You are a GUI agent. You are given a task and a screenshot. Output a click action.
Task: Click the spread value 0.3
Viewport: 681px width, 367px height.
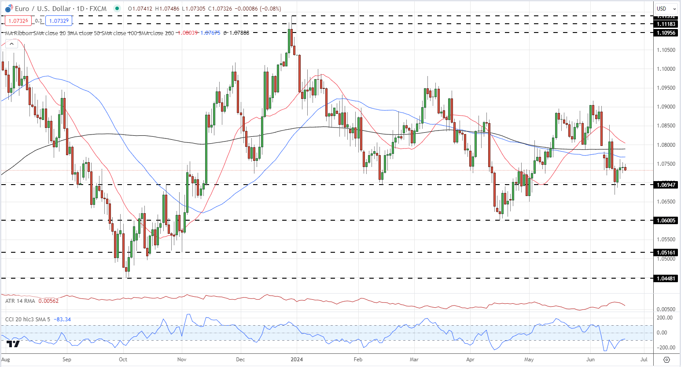38,21
